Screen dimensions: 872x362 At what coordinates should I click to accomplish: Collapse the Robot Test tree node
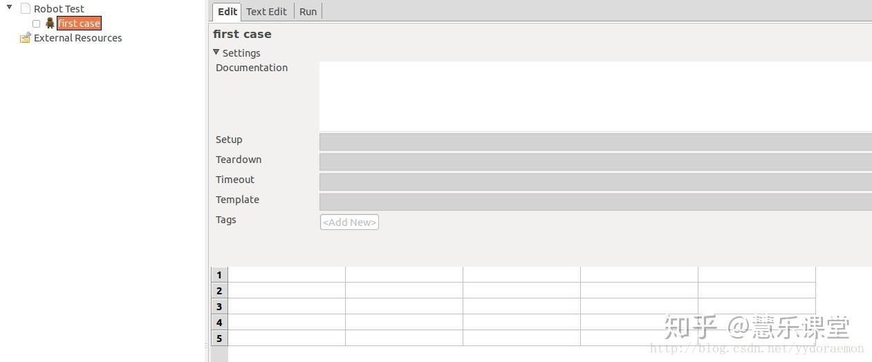coord(10,8)
